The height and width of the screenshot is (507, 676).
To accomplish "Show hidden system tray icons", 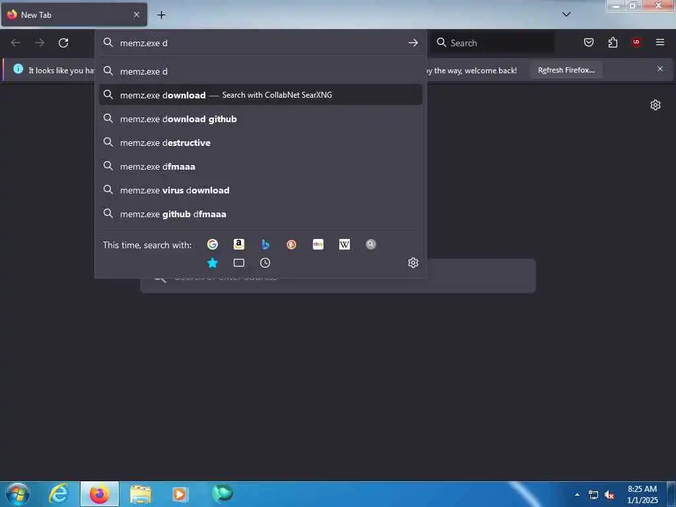I will click(x=577, y=494).
